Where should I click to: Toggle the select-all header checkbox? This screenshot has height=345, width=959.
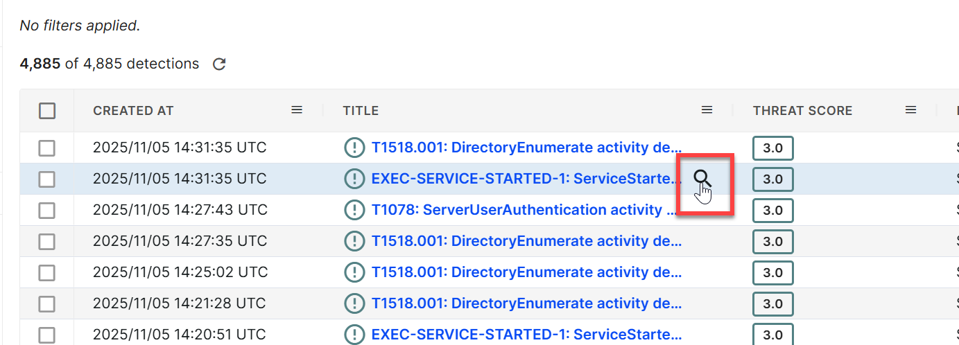pos(47,111)
